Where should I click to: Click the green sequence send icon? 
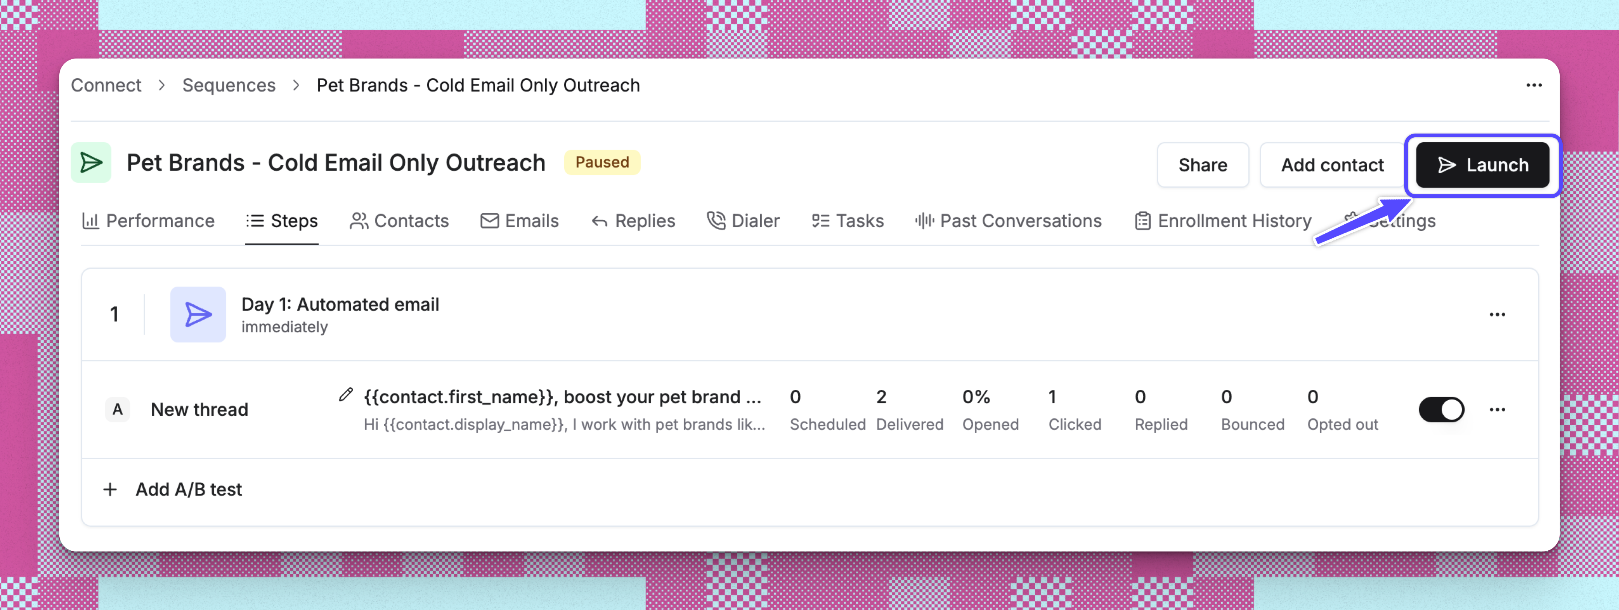click(x=91, y=163)
